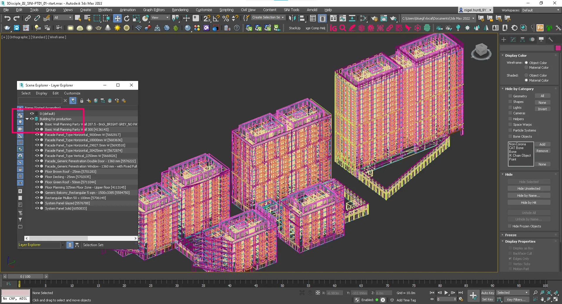Open Graph Editors menu

tap(154, 10)
